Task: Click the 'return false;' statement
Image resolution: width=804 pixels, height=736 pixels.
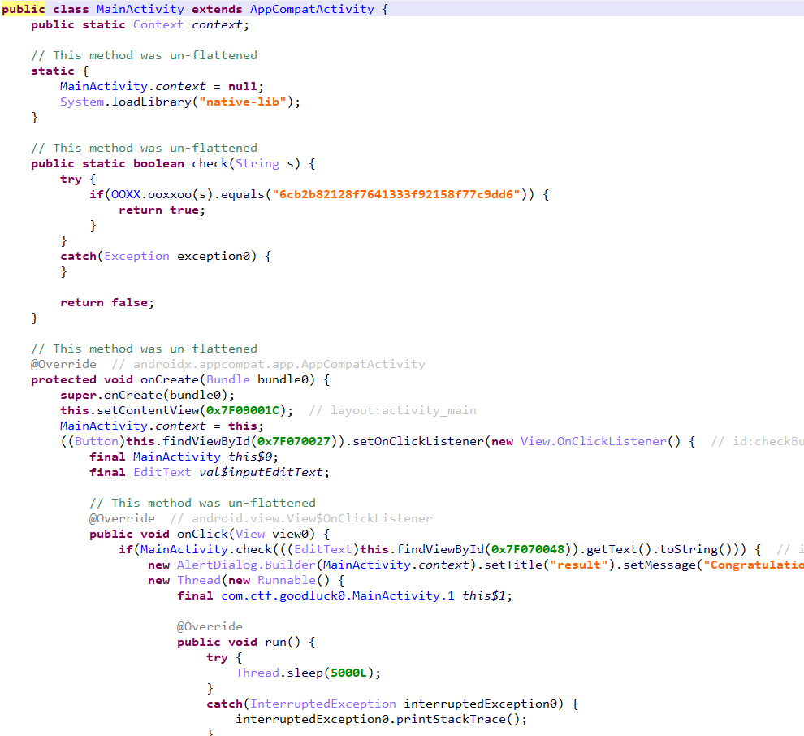Action: click(x=107, y=303)
